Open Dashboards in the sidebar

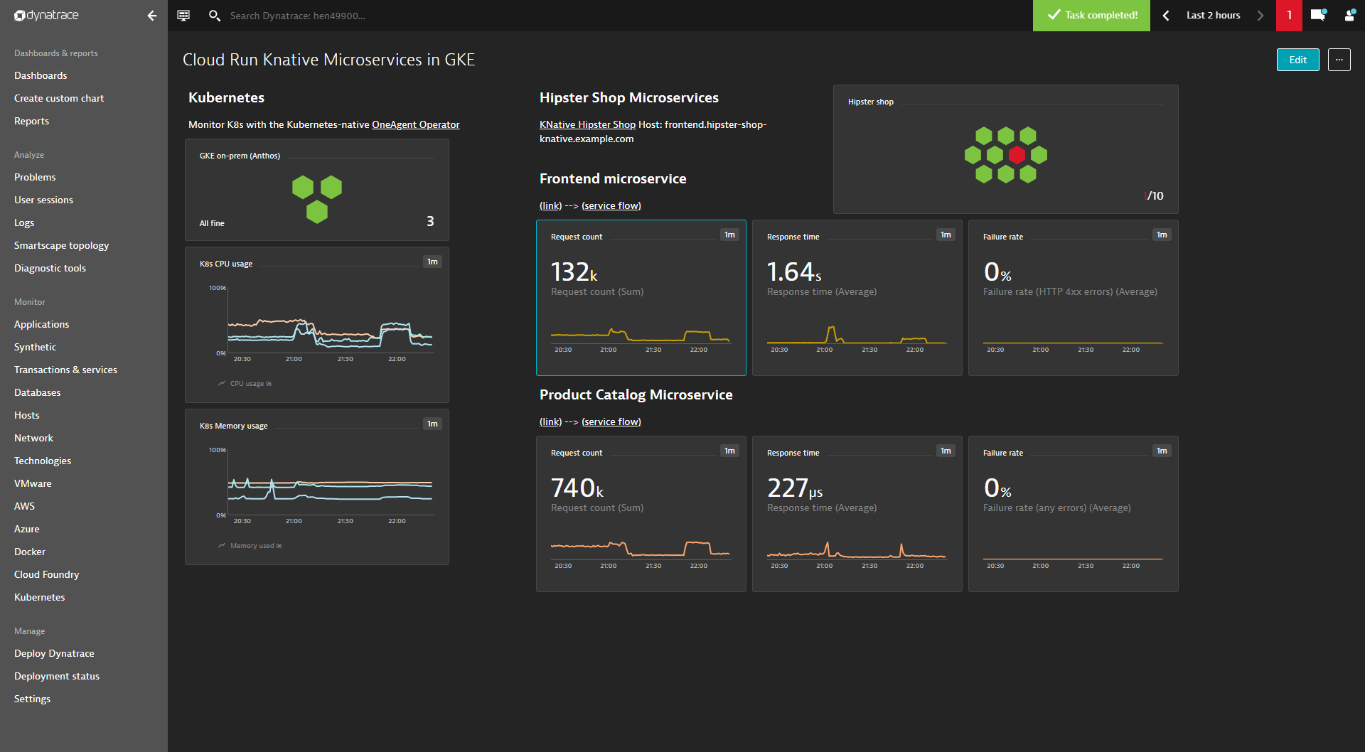click(x=41, y=75)
